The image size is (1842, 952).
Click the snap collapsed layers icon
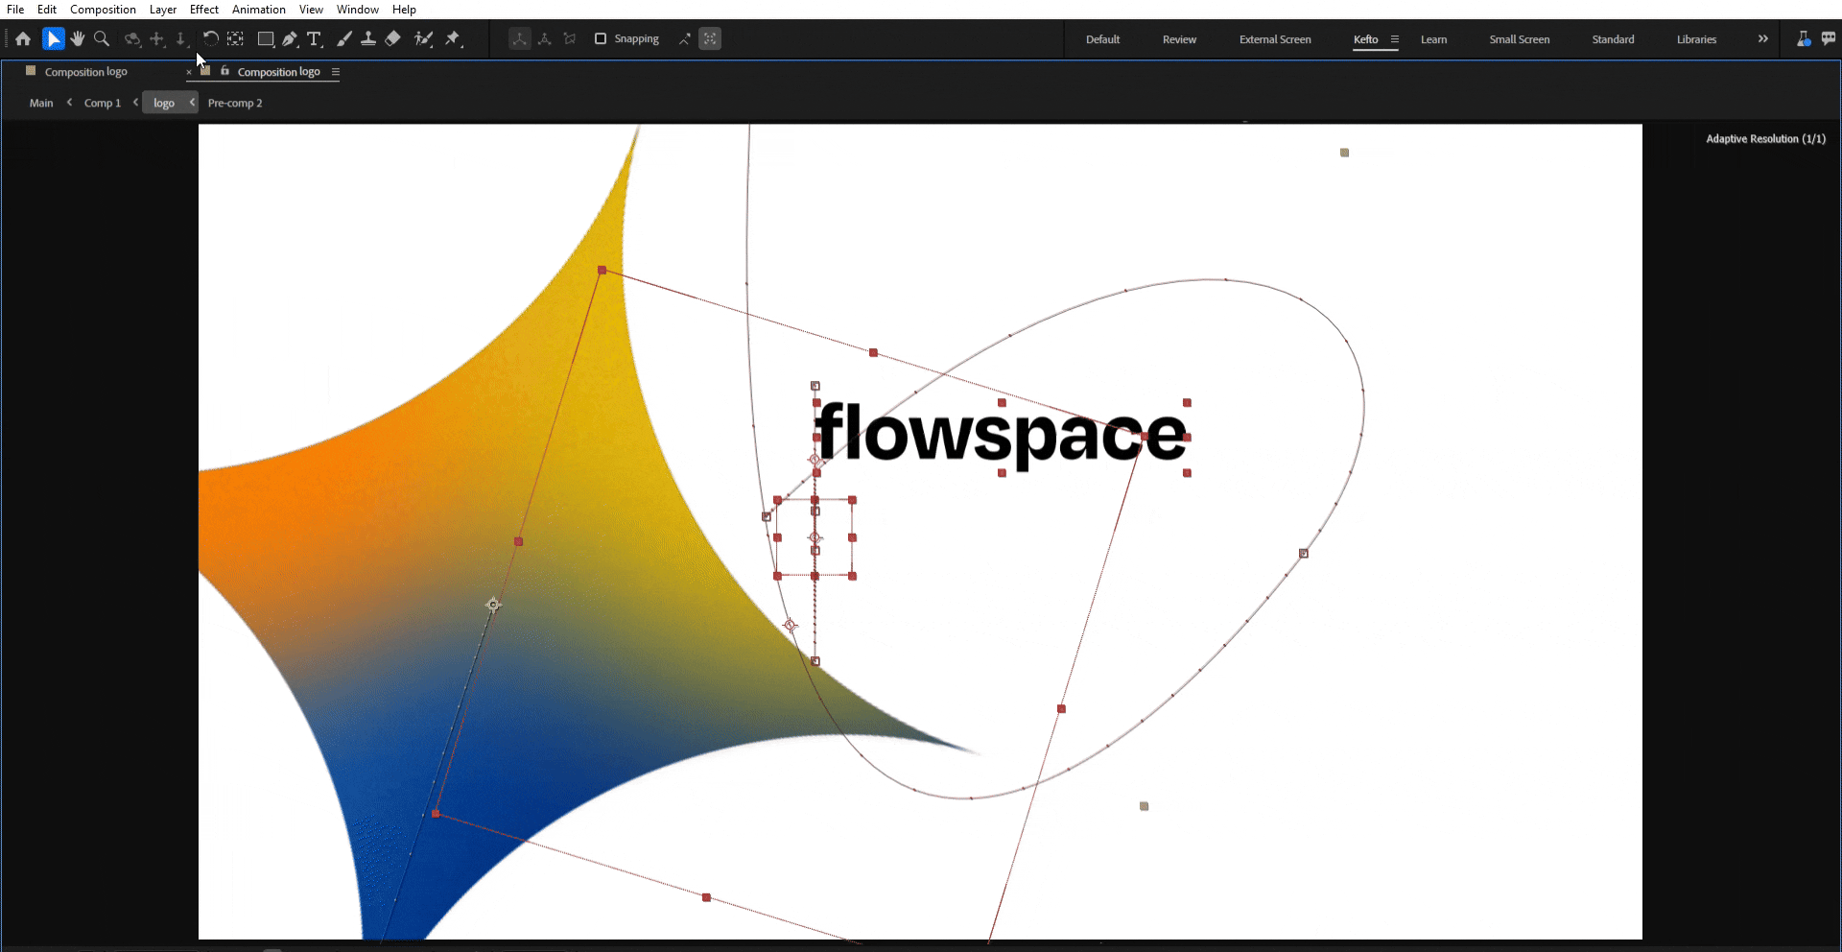(x=685, y=39)
